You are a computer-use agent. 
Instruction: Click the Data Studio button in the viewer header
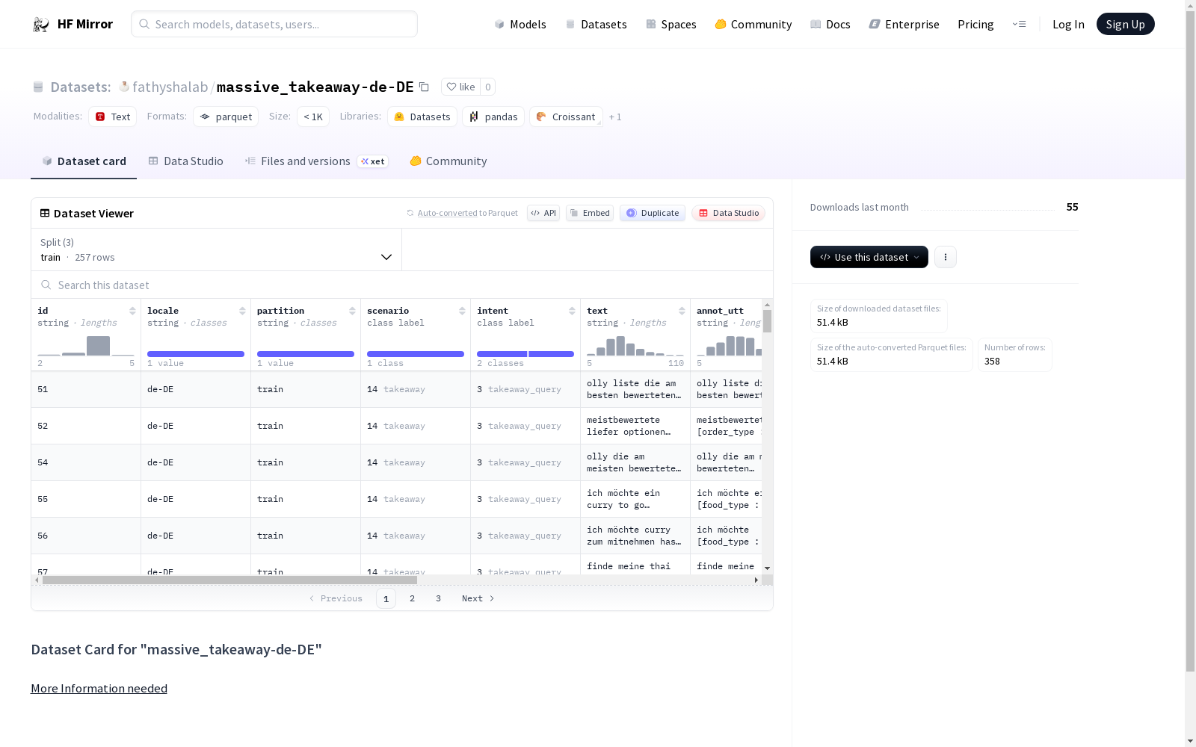(x=729, y=213)
